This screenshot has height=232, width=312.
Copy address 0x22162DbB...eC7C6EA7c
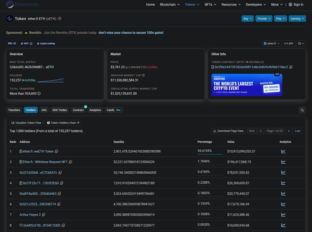click(60, 172)
